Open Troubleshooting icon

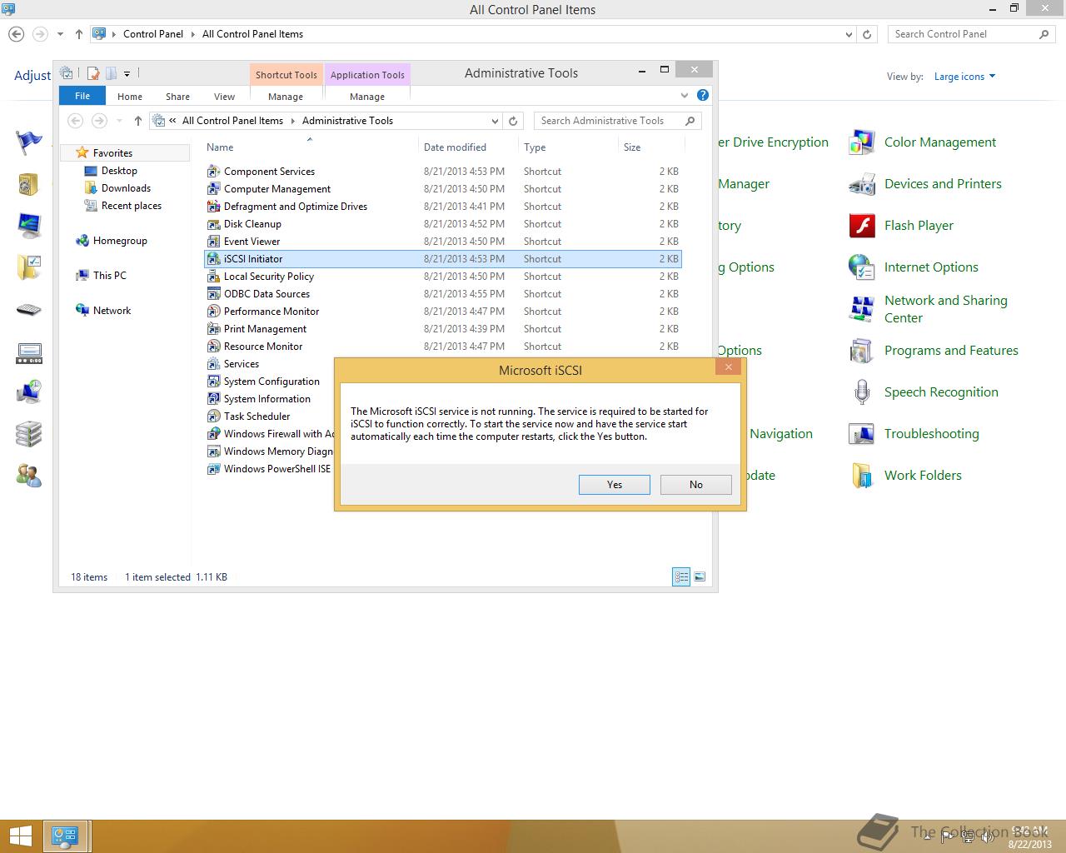[x=861, y=434]
